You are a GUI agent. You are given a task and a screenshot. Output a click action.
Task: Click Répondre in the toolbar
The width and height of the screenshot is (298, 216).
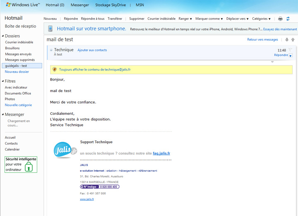(71, 19)
